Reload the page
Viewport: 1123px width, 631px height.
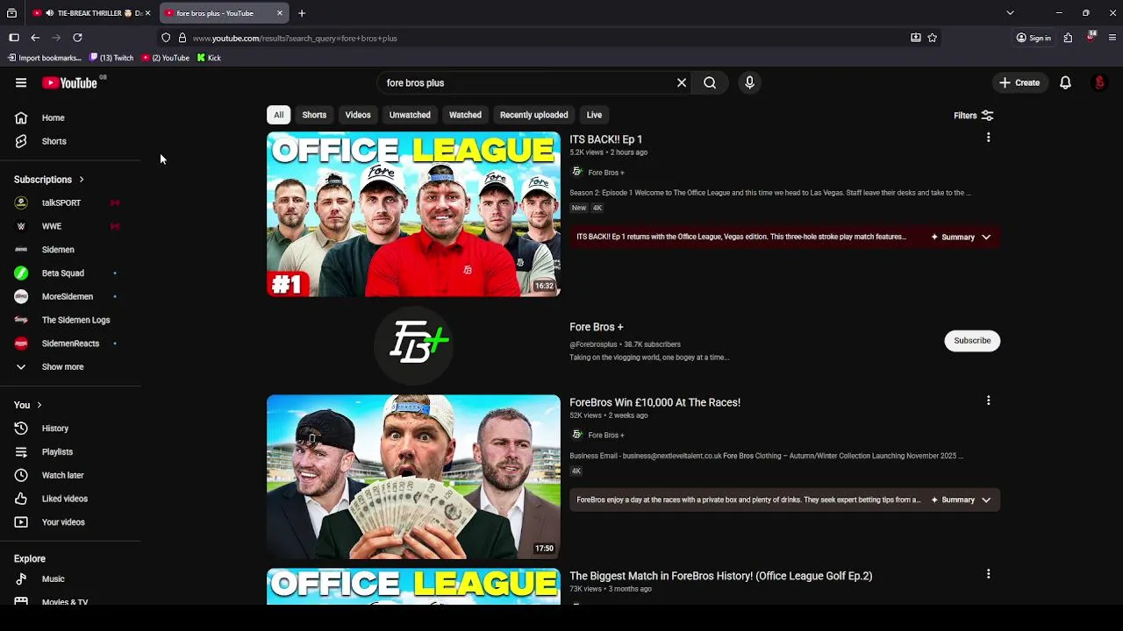(x=77, y=38)
